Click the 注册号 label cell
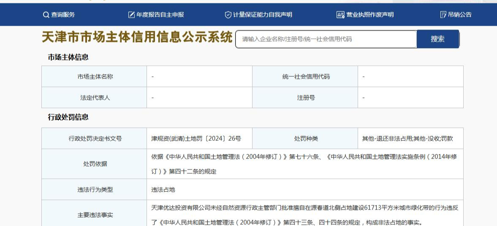 (305, 98)
